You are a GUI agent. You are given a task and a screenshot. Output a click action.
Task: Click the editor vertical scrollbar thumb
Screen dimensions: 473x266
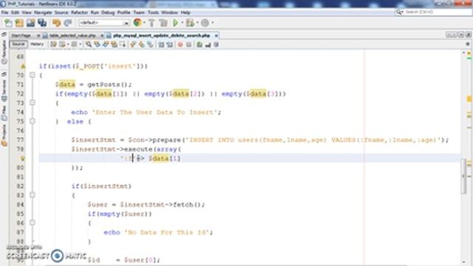464,177
